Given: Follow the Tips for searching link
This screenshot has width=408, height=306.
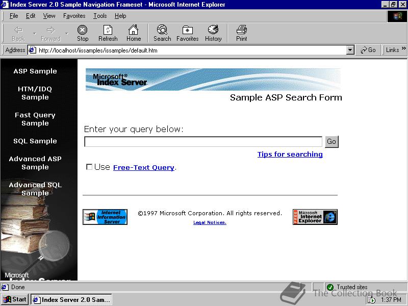Looking at the screenshot, I should point(290,154).
